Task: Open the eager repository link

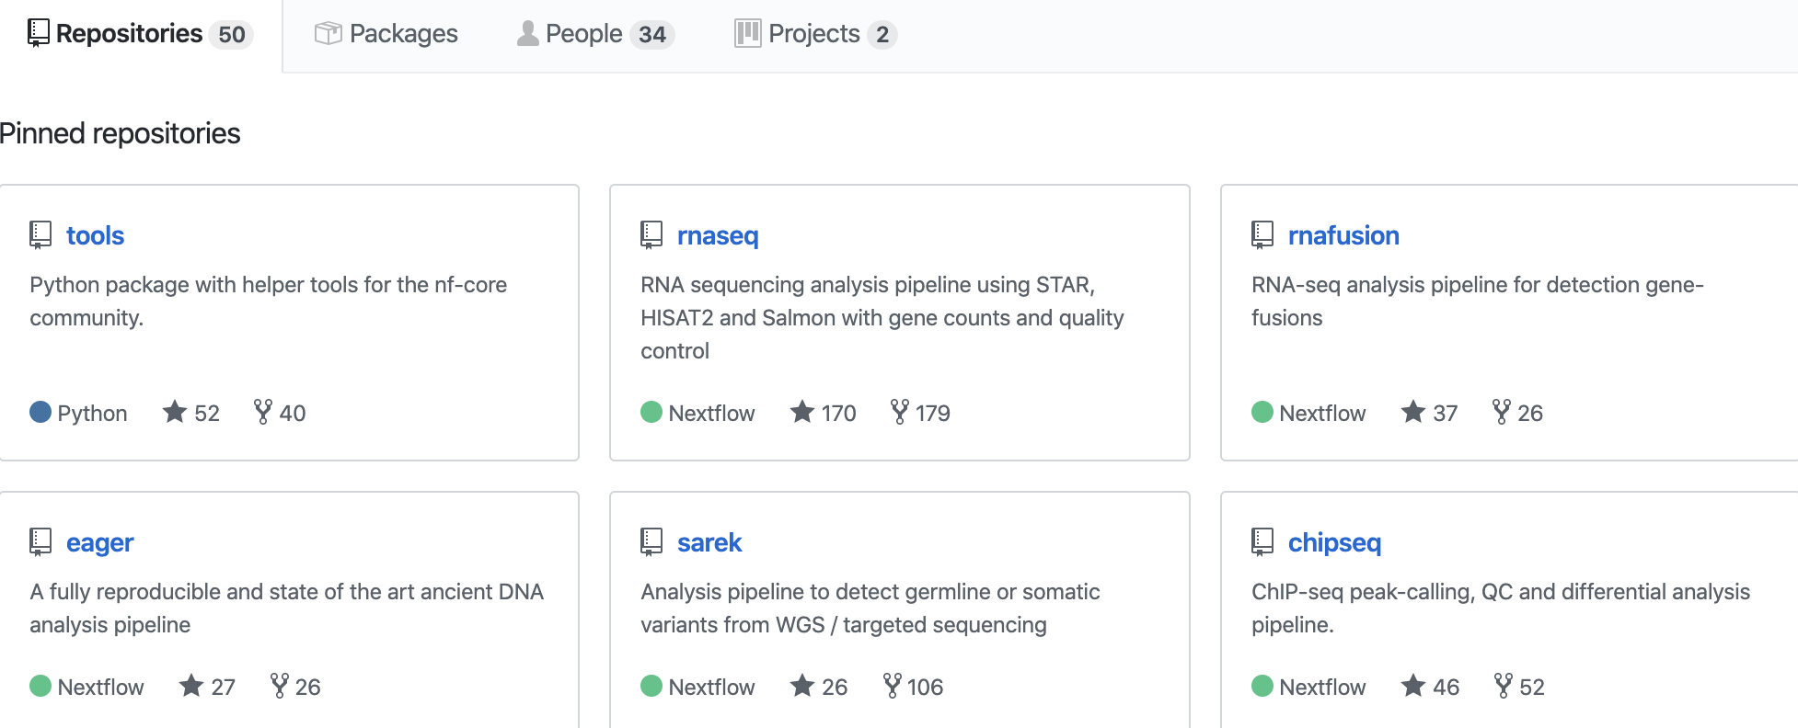Action: point(99,542)
